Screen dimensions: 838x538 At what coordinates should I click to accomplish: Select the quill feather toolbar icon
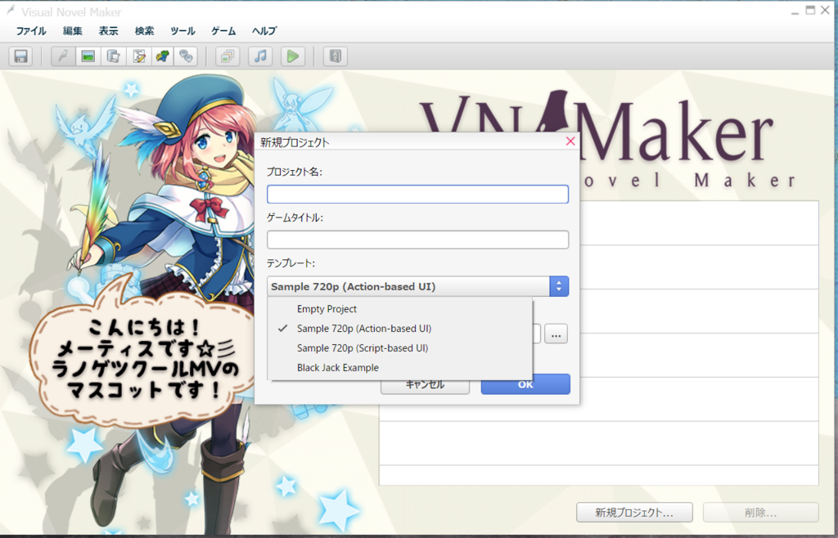point(63,56)
